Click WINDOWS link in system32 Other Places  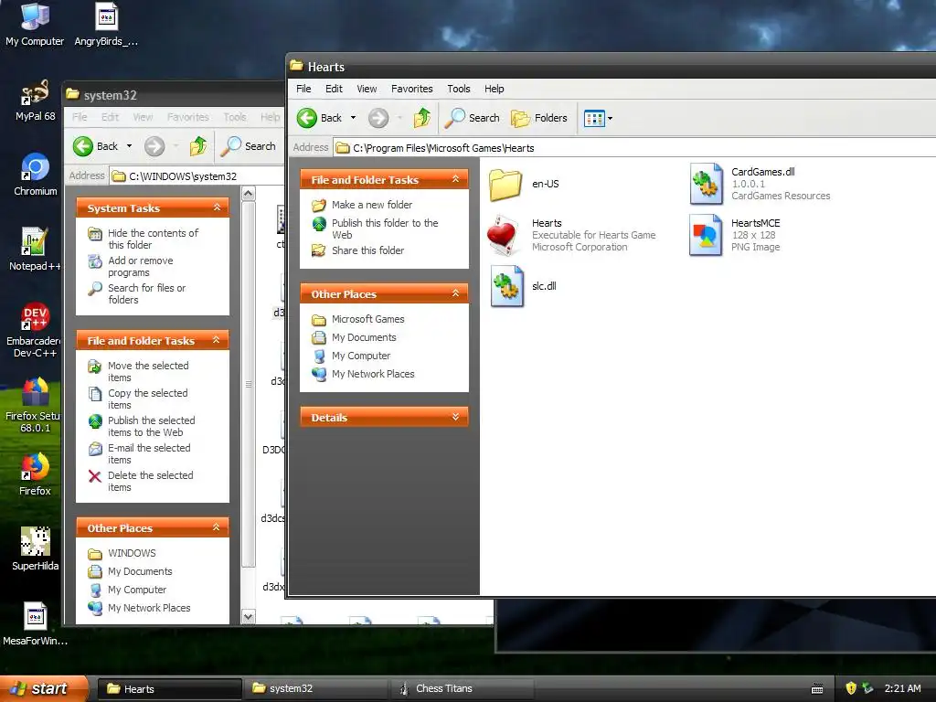pyautogui.click(x=132, y=553)
